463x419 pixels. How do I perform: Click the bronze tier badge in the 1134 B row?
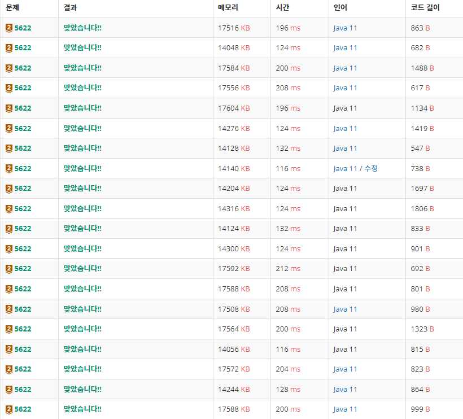click(9, 108)
